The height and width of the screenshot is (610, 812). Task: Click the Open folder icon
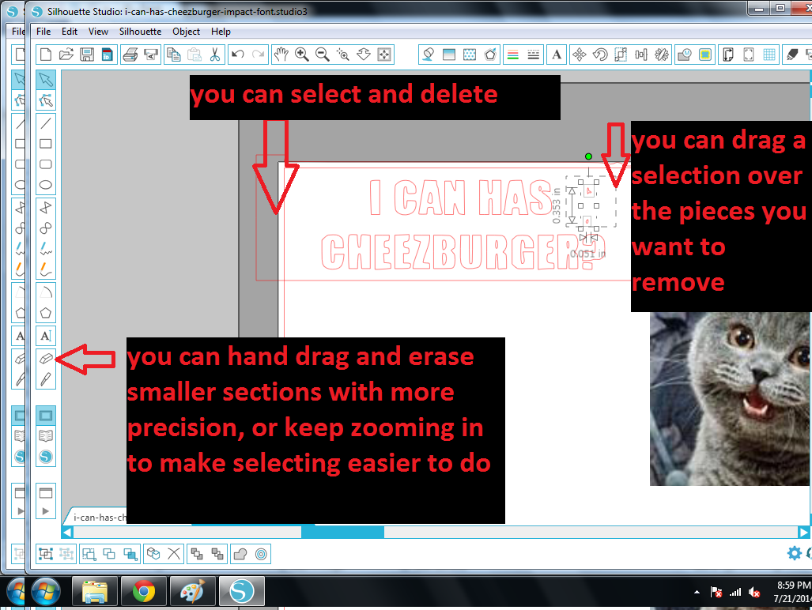coord(66,55)
